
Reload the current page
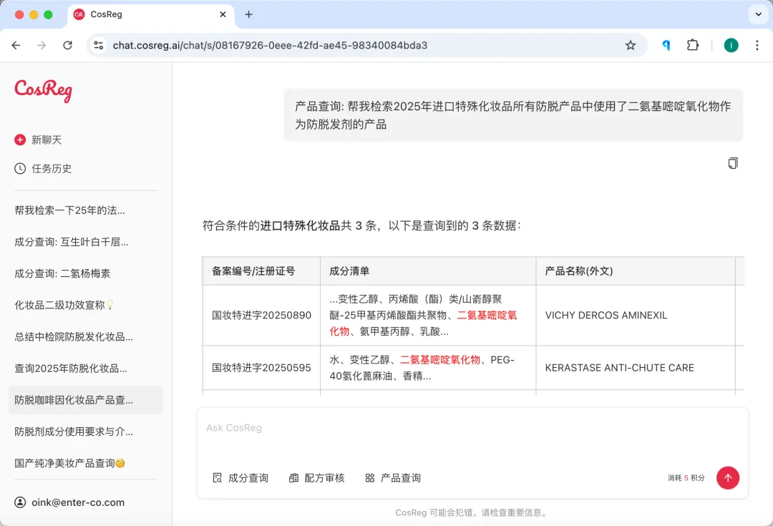pos(67,45)
